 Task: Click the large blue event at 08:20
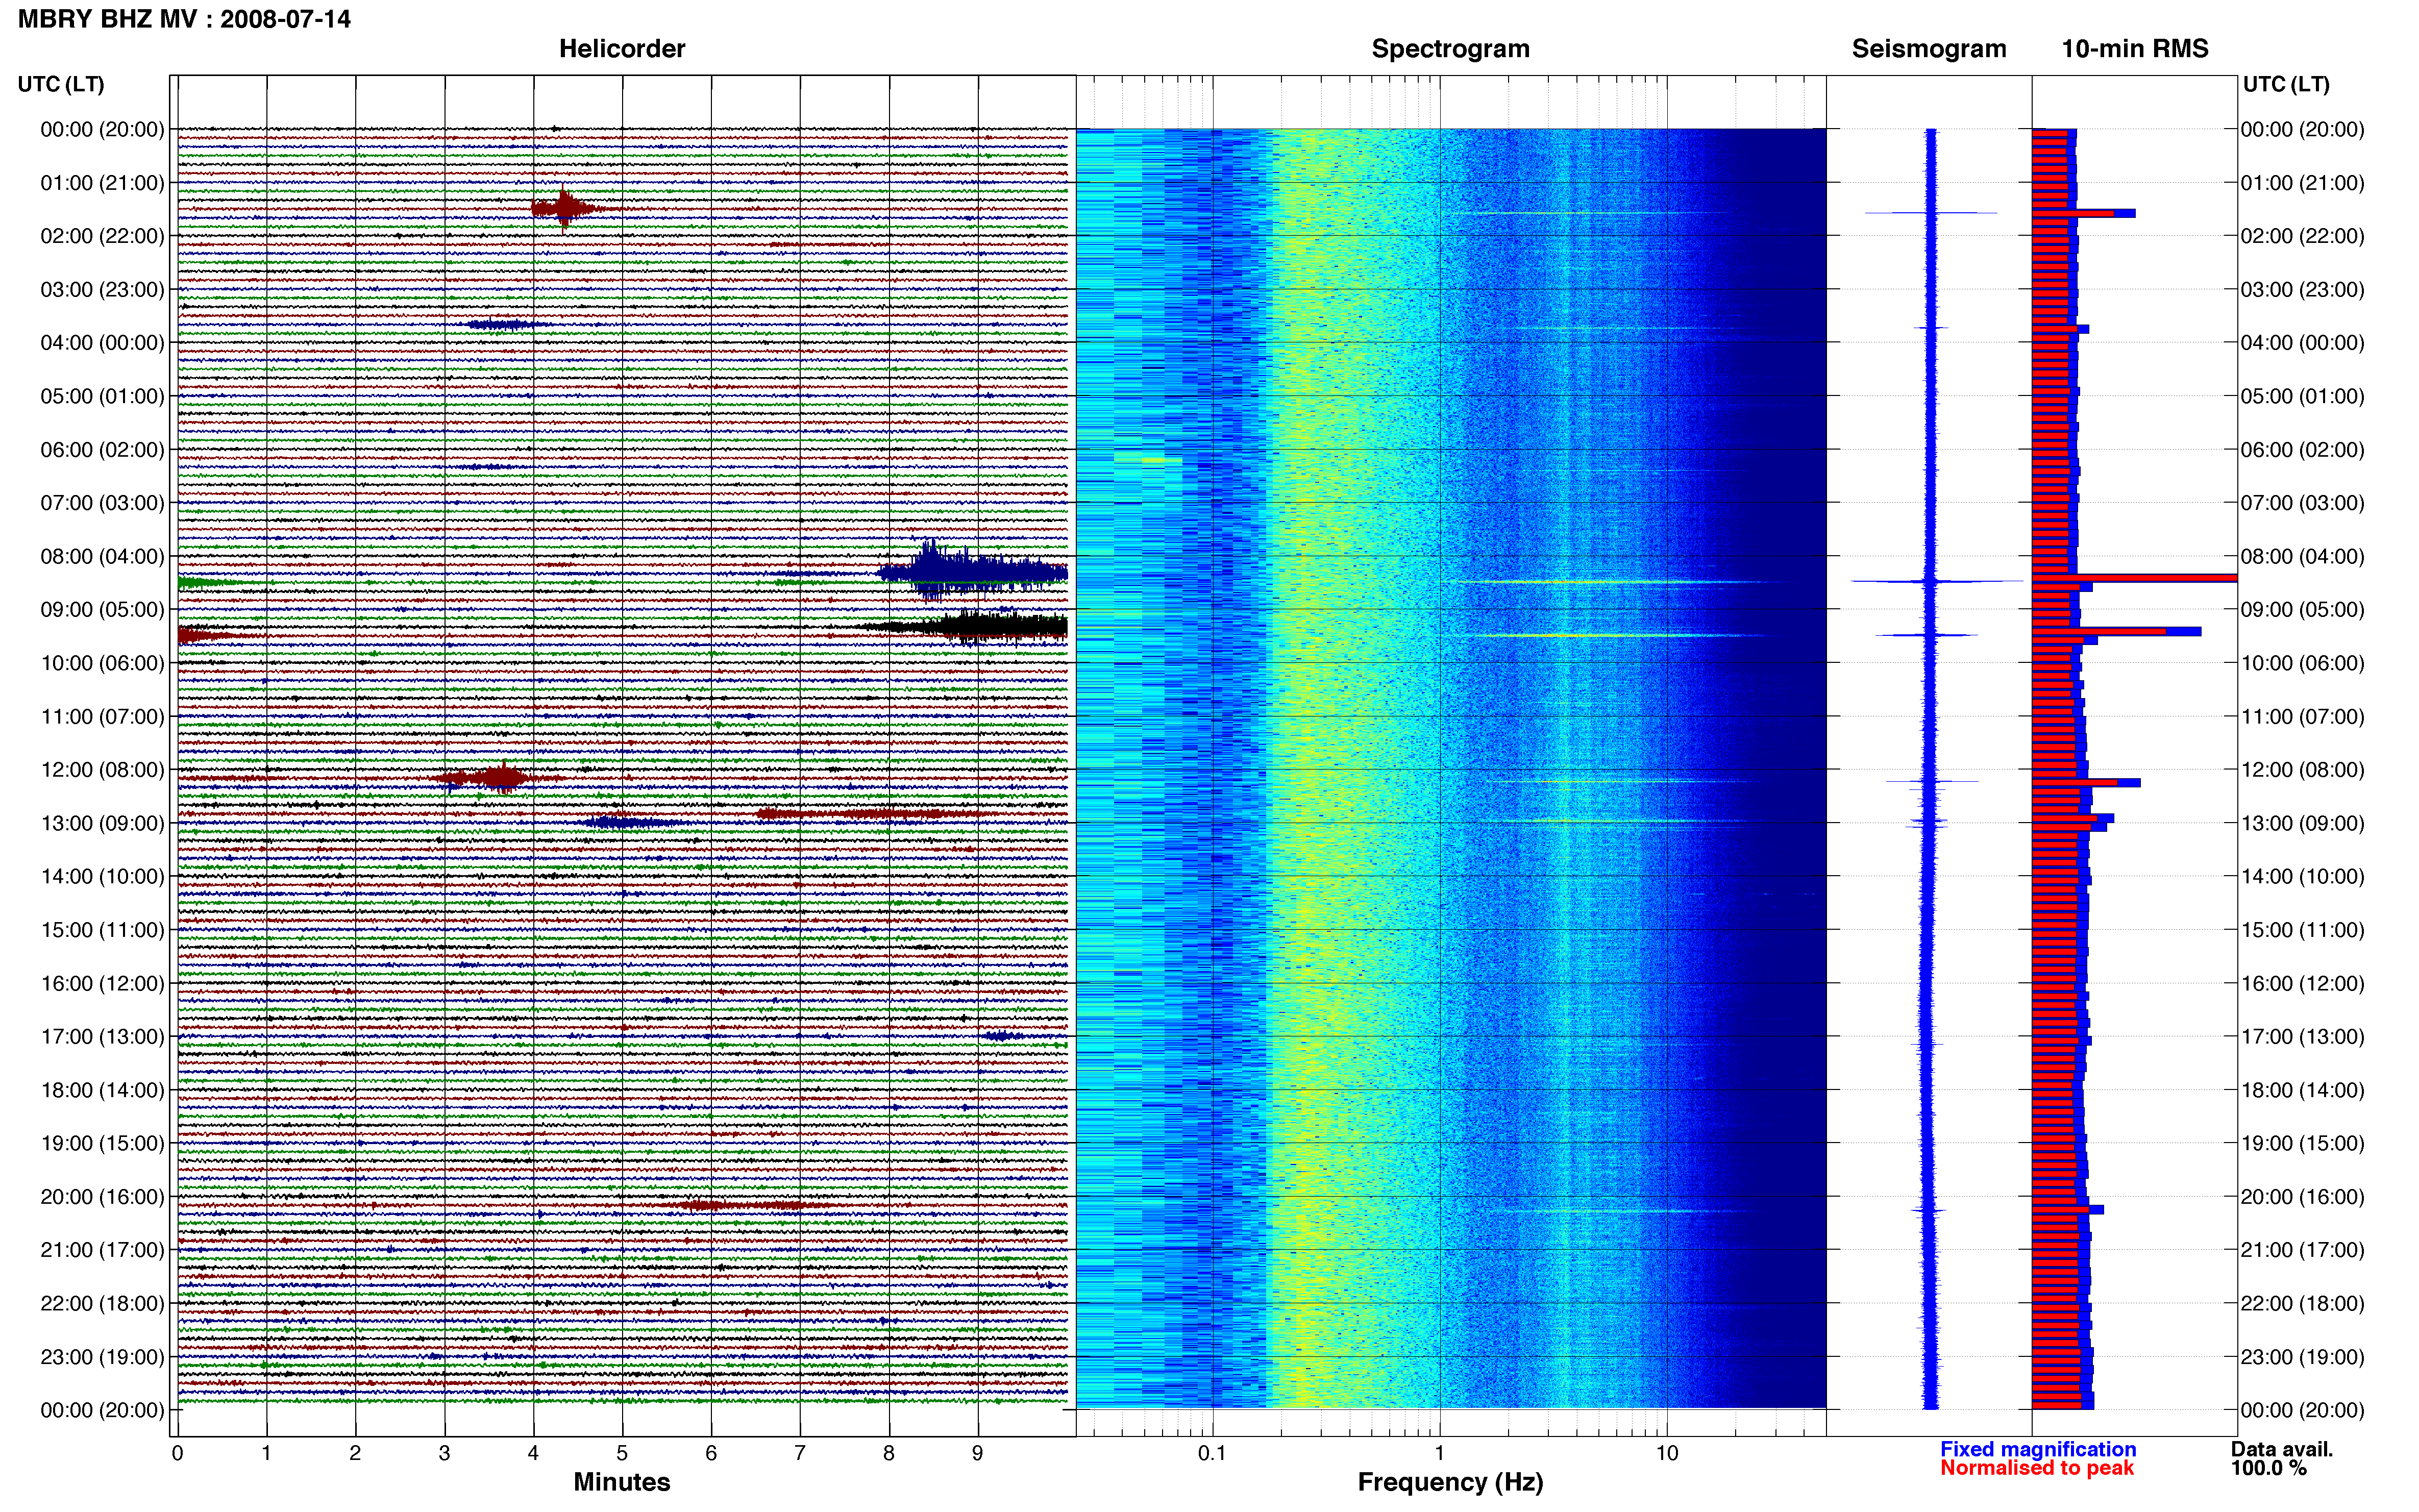click(972, 571)
